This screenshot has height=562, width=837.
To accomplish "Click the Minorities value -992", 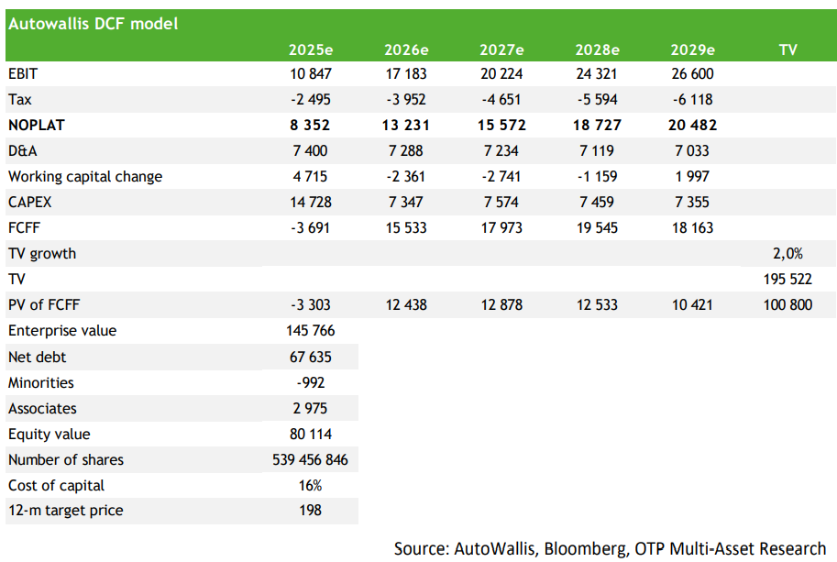I will coord(311,382).
